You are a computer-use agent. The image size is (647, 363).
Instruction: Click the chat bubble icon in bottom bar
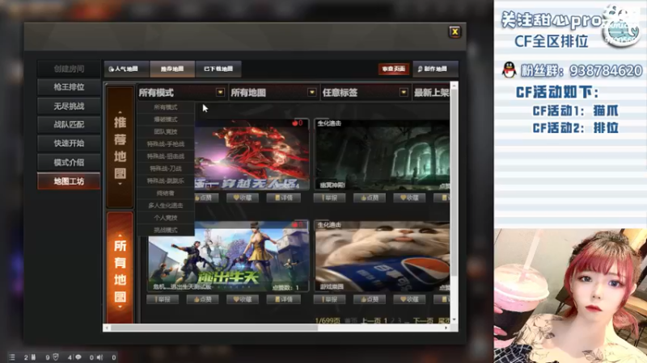tap(78, 357)
